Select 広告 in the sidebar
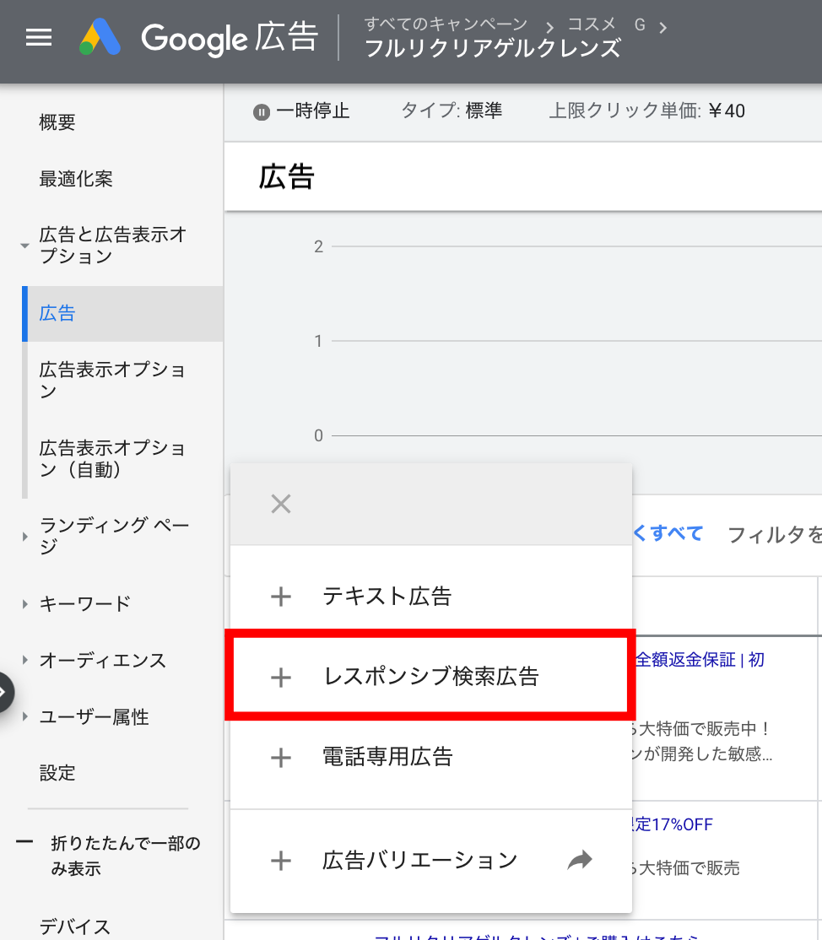 coord(123,314)
